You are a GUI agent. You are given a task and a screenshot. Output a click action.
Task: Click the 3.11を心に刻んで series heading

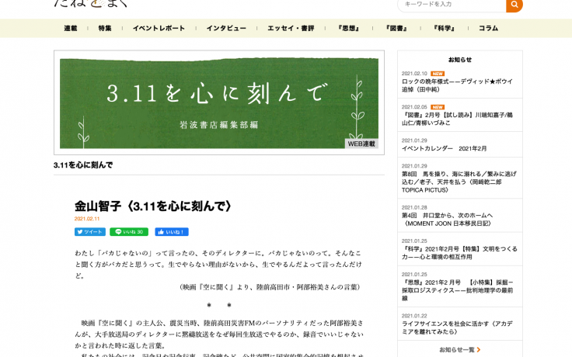coord(83,165)
